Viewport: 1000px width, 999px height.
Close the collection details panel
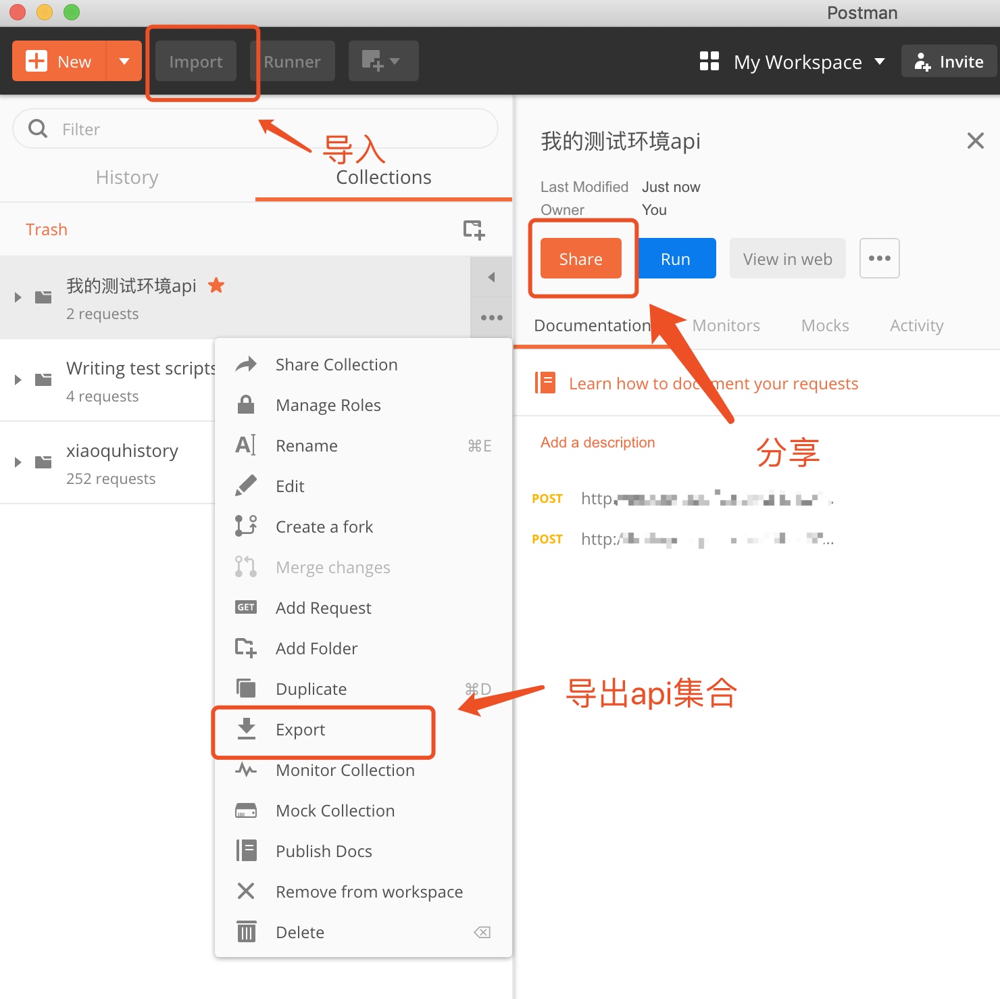[x=975, y=141]
